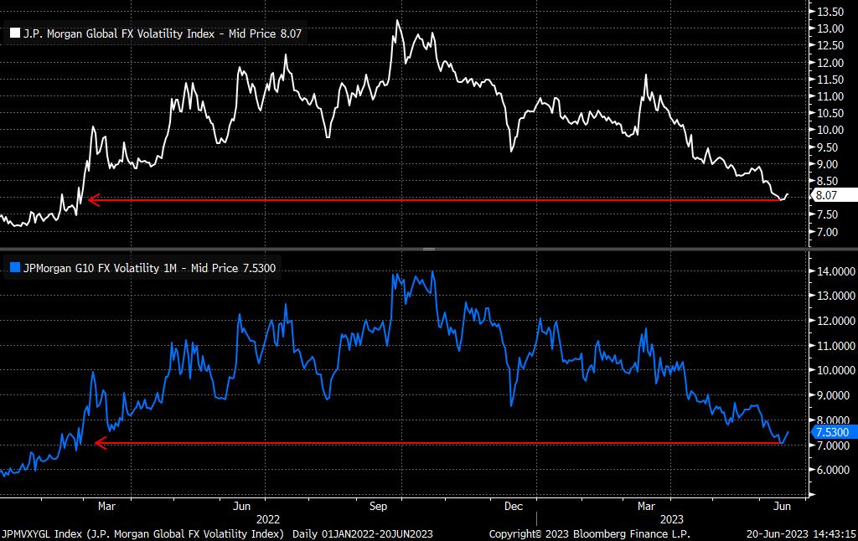
Task: Click the 13.00 y-axis label
Action: 830,29
